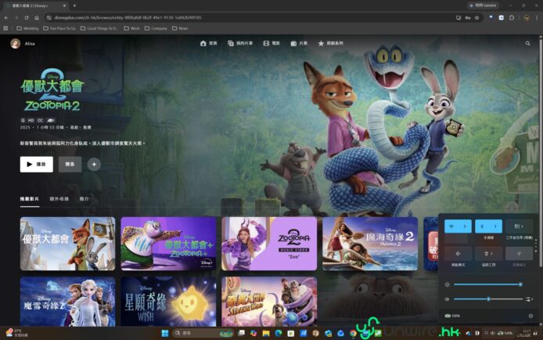The image size is (543, 340).
Task: Open the apps grid in bookmarks bar
Action: 5,28
